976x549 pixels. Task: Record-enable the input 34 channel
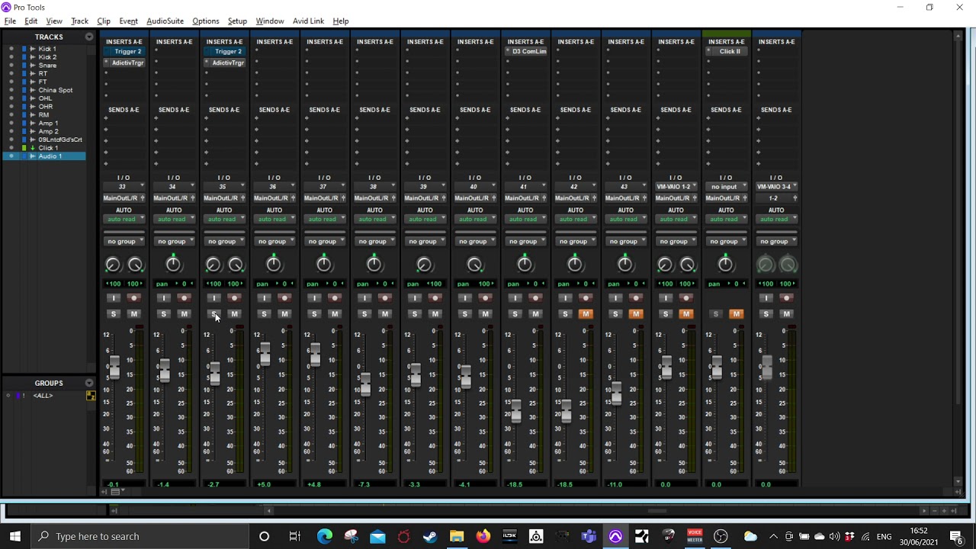click(184, 298)
